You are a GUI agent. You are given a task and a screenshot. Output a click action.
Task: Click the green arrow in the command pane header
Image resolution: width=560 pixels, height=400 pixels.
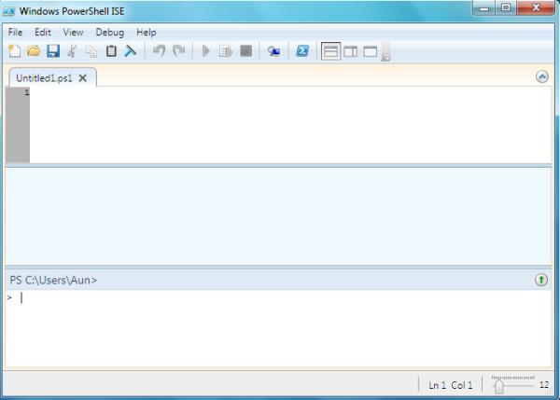pyautogui.click(x=541, y=280)
